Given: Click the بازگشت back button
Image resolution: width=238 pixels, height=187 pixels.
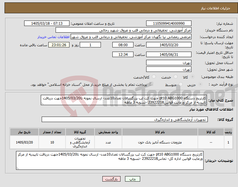Looking at the screenshot, I should pos(111,179).
